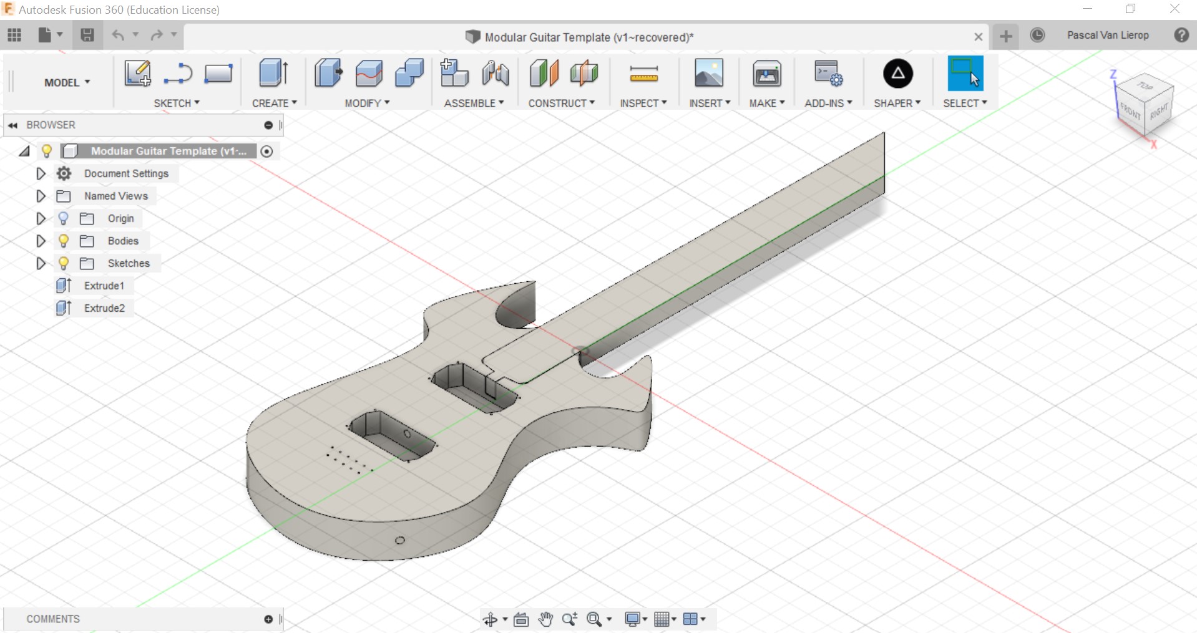The image size is (1197, 633).
Task: Toggle visibility of Origin folder
Action: tap(63, 218)
